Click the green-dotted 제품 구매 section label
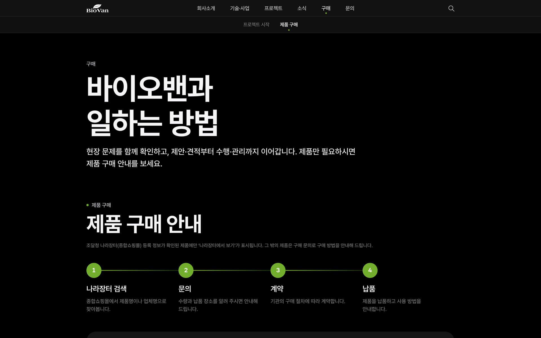The width and height of the screenshot is (541, 338). tap(99, 205)
